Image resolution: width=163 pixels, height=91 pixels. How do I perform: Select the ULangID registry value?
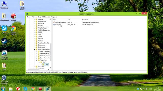coord(58,25)
